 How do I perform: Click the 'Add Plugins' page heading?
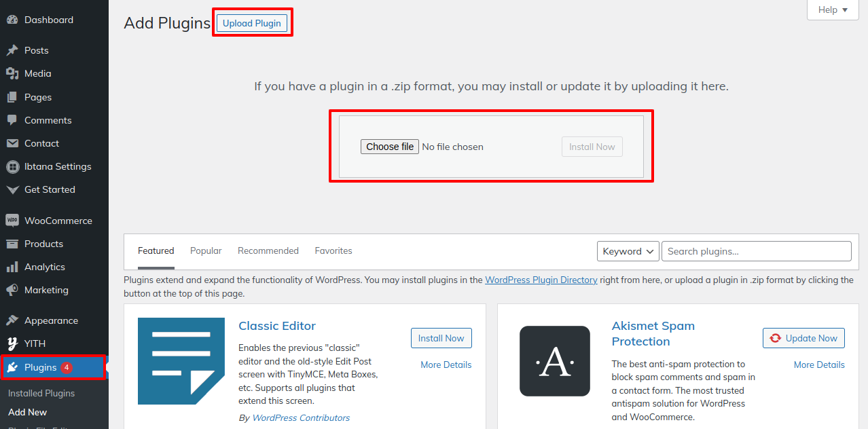167,23
